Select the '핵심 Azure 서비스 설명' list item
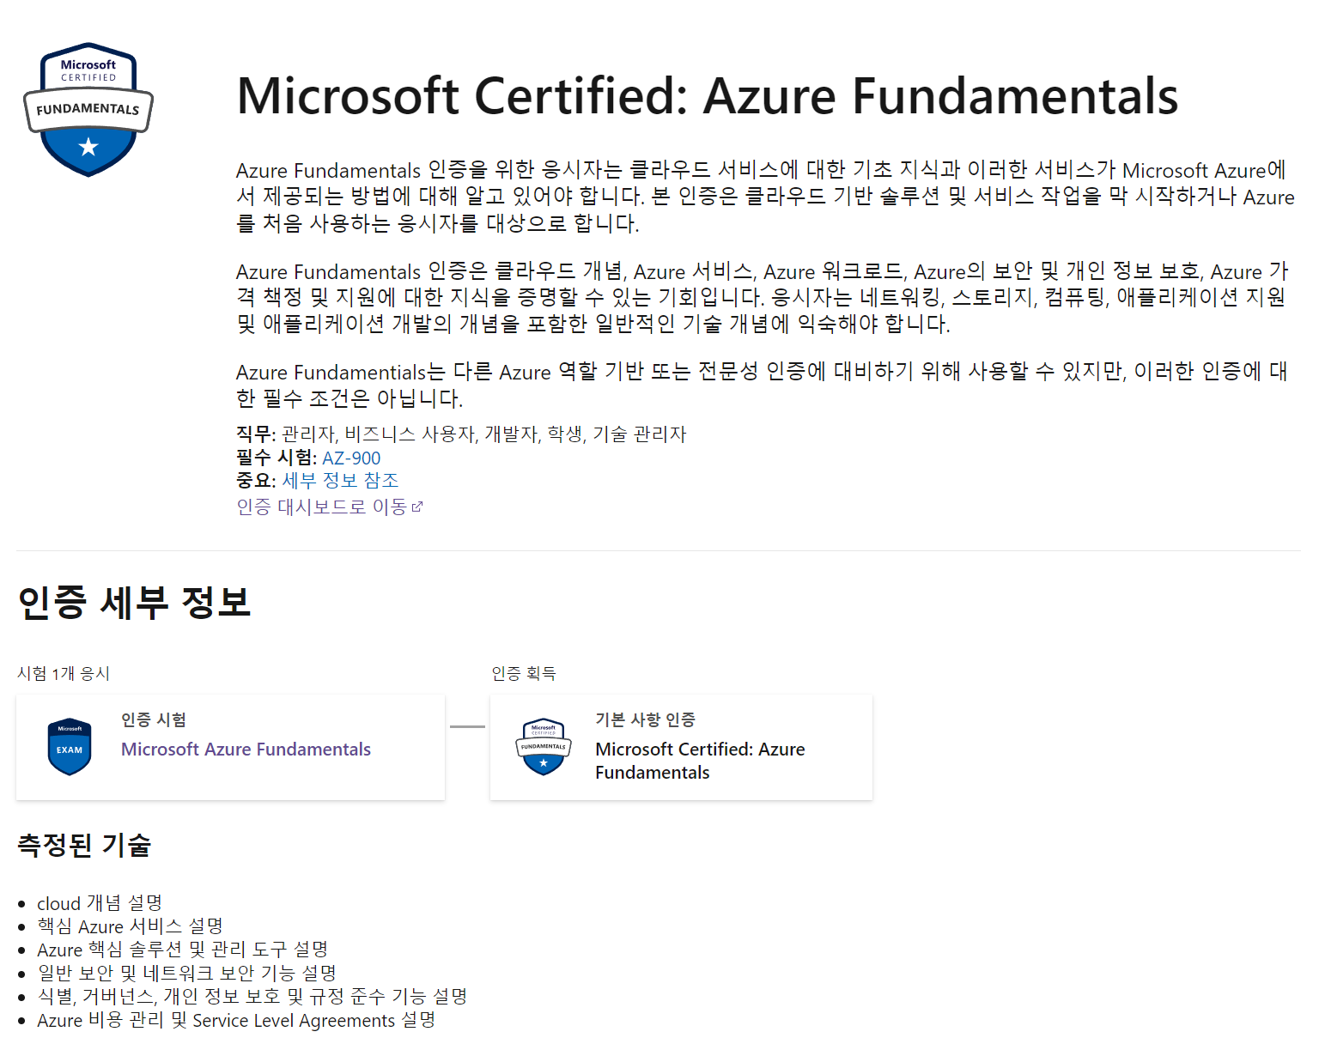Image resolution: width=1319 pixels, height=1050 pixels. pos(130,926)
